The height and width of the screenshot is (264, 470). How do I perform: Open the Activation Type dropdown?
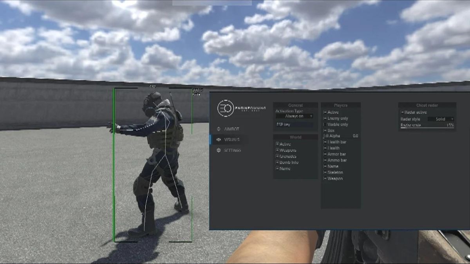(294, 116)
